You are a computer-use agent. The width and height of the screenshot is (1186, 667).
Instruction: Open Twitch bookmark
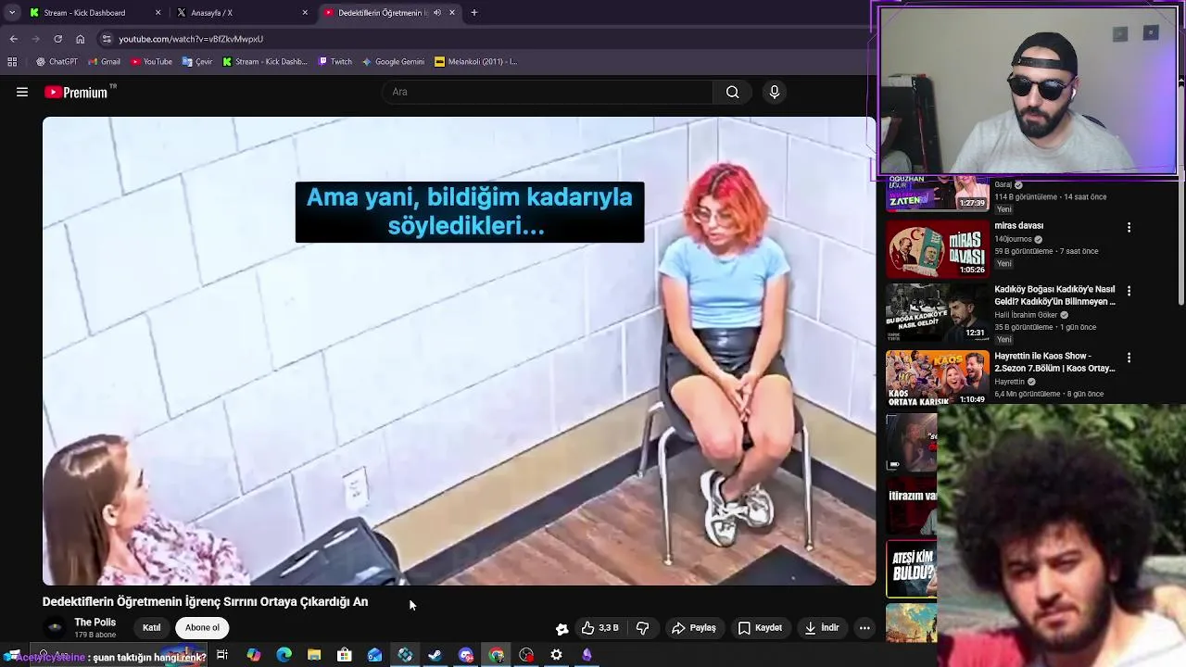click(335, 62)
